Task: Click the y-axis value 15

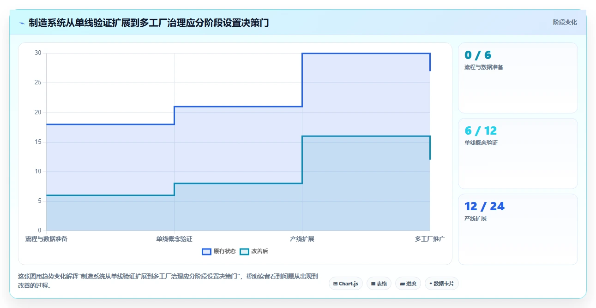Action: click(38, 142)
